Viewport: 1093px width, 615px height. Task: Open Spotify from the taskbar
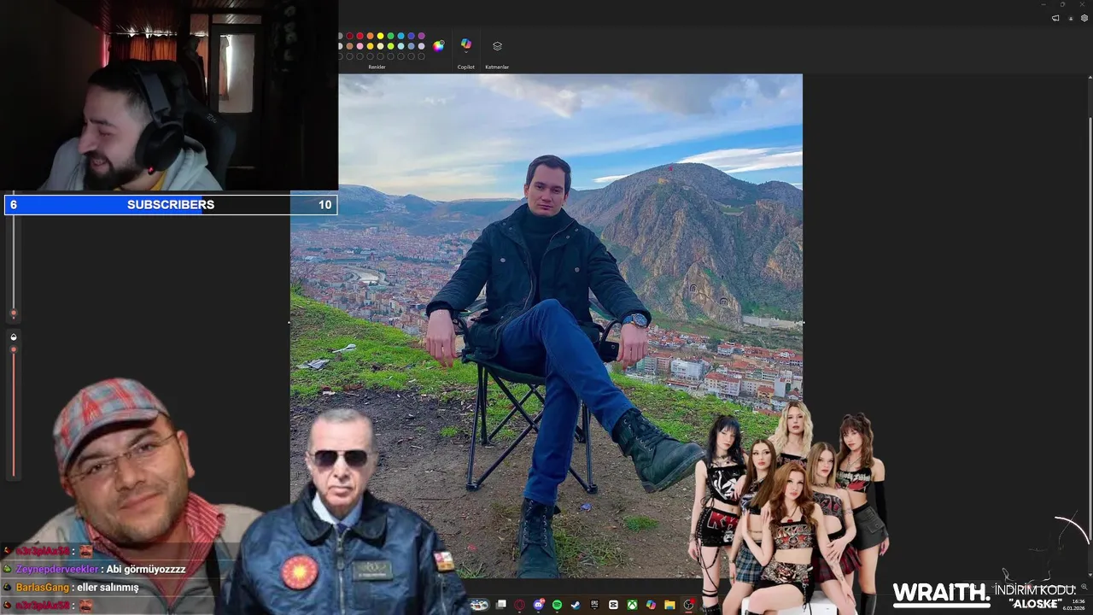557,605
